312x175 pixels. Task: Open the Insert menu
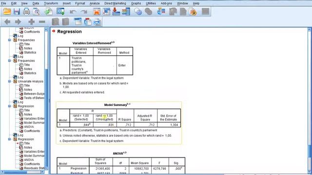pos(66,3)
